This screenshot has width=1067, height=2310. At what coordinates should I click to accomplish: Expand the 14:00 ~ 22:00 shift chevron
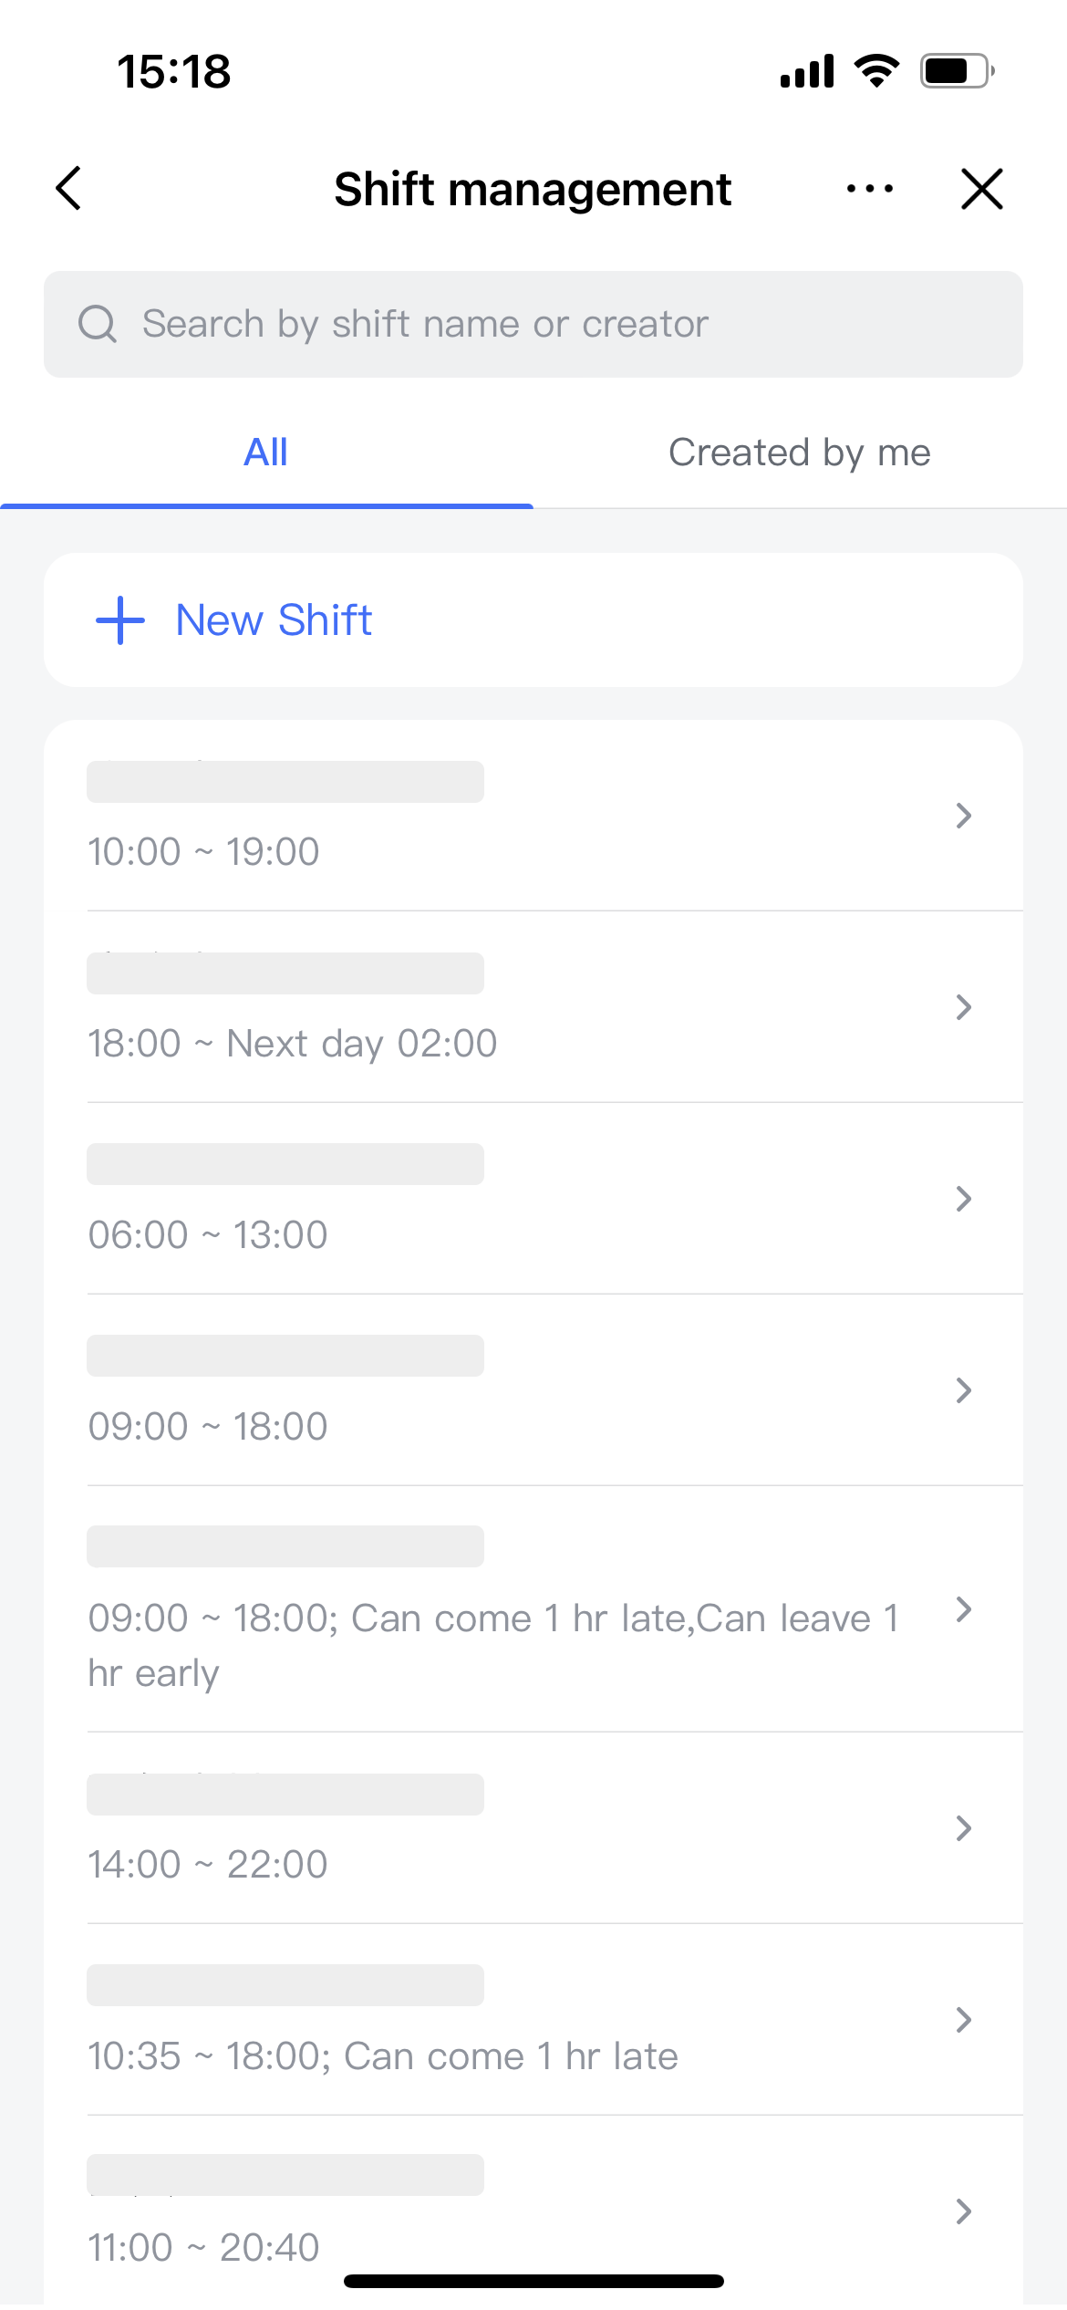[963, 1828]
